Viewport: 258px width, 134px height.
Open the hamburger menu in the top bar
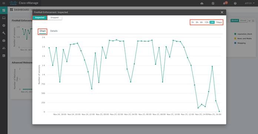click(x=4, y=3)
